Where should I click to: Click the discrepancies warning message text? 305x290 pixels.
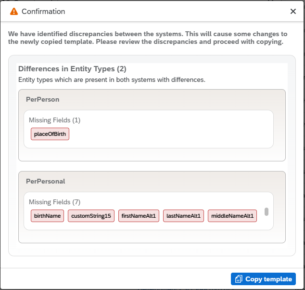148,38
